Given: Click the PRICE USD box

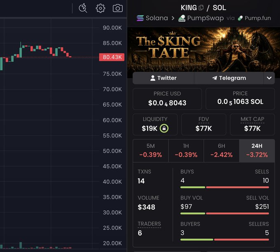Looking at the screenshot, I should tap(167, 99).
